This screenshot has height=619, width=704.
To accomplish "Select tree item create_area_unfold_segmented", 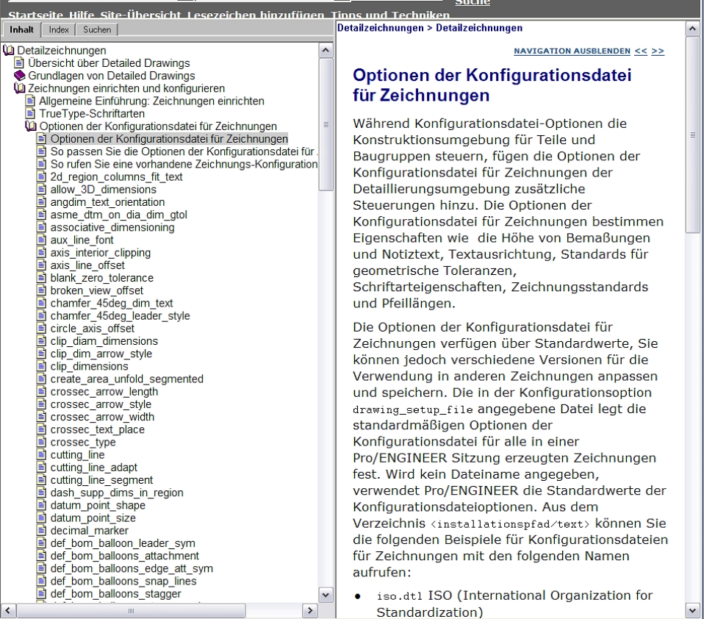I will (x=126, y=379).
